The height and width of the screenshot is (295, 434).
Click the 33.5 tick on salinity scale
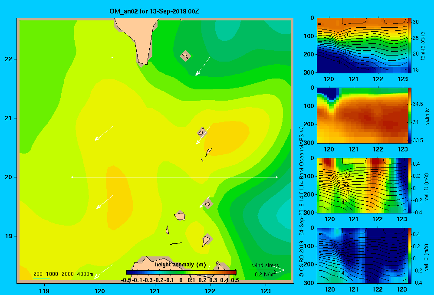pyautogui.click(x=418, y=140)
